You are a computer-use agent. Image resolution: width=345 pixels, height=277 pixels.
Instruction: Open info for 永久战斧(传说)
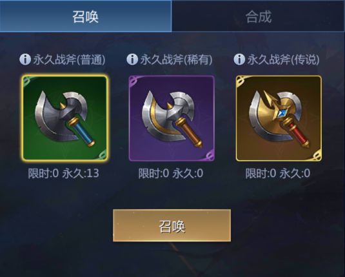tap(239, 59)
